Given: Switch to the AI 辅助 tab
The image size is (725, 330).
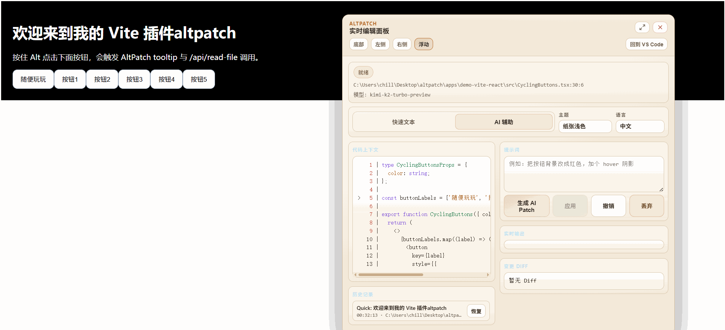Looking at the screenshot, I should 504,122.
